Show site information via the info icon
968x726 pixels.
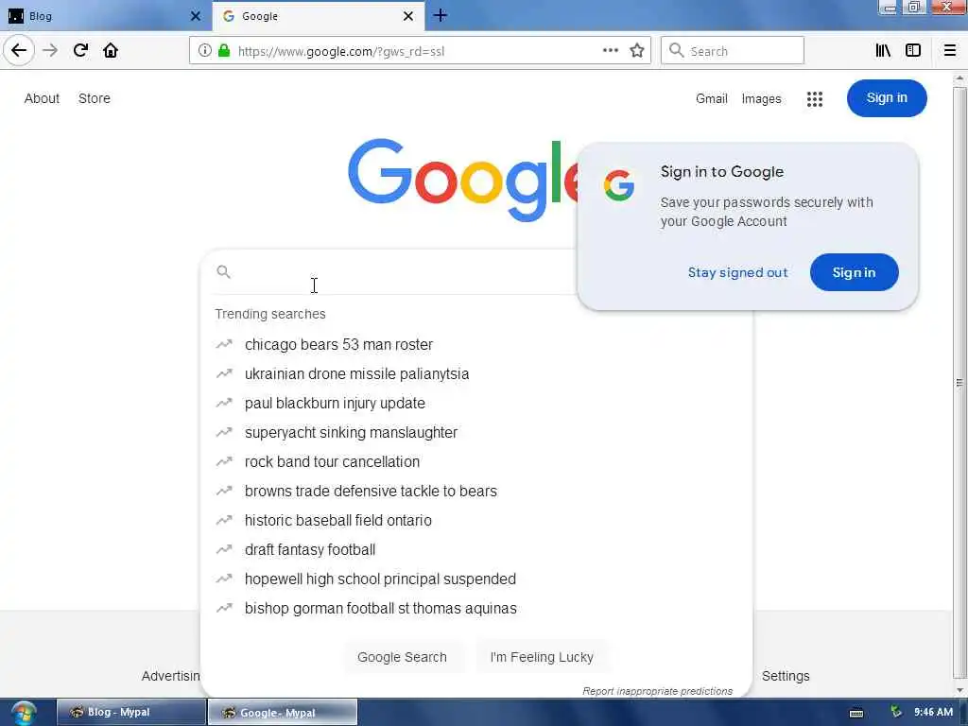(204, 51)
